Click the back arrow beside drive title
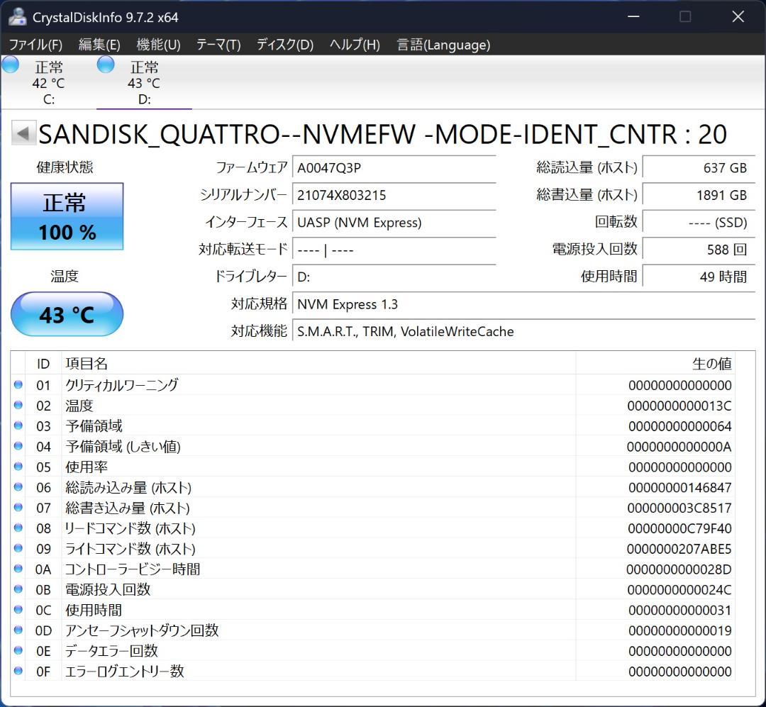 tap(22, 132)
